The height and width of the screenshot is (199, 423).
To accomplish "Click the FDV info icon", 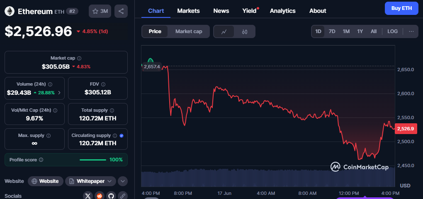I will pyautogui.click(x=103, y=84).
